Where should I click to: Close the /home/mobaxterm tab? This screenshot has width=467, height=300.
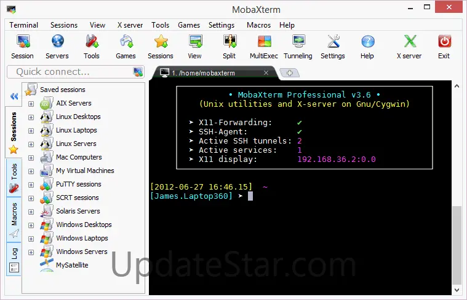[266, 73]
